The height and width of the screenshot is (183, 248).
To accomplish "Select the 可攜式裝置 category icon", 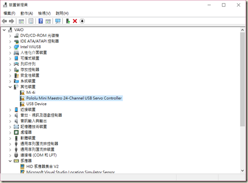I will (x=16, y=58).
